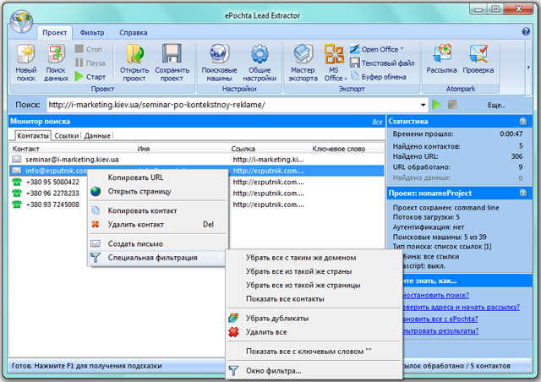Copy results to Буфер обмена
Viewport: 541px width, 382px height.
[x=378, y=77]
